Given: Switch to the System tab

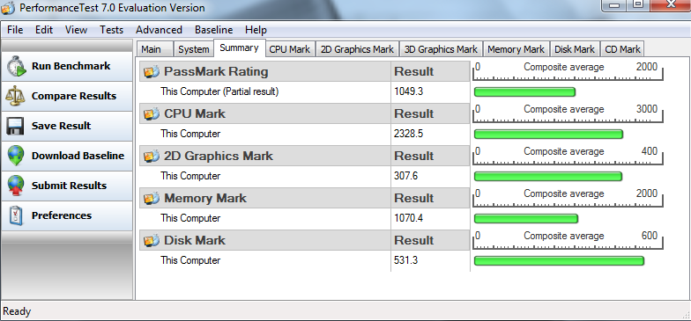Looking at the screenshot, I should click(x=194, y=49).
